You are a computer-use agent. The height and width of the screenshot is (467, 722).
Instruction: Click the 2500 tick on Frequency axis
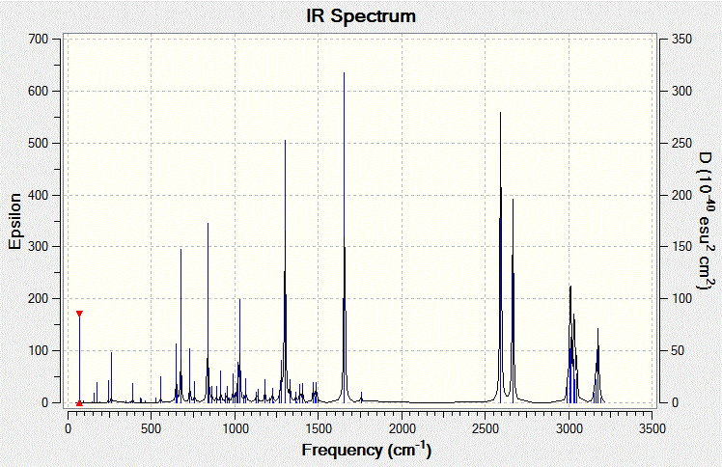coord(486,428)
